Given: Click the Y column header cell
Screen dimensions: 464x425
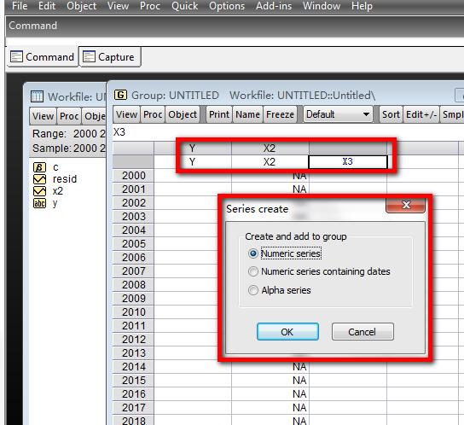Looking at the screenshot, I should (x=193, y=148).
